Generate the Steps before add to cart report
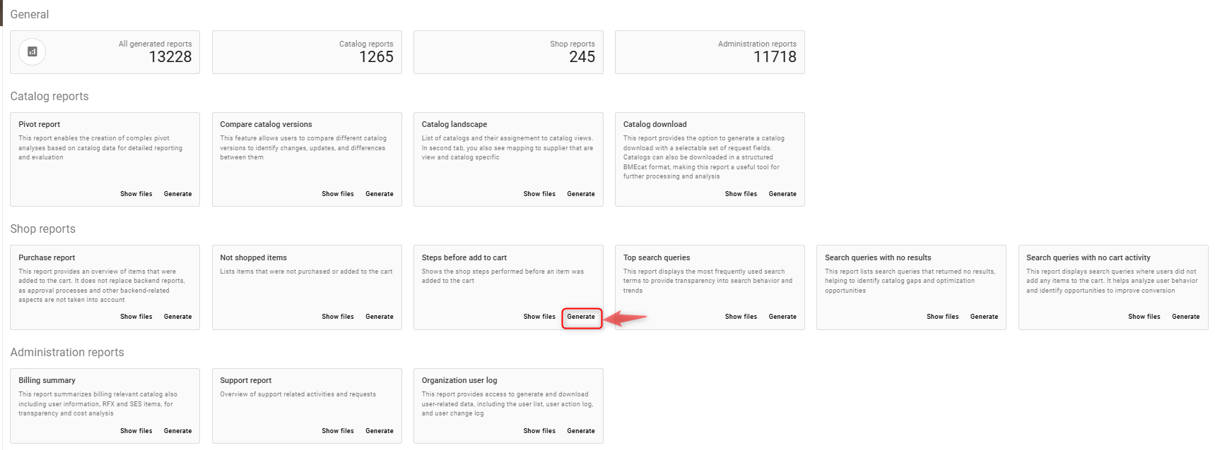Viewport: 1215px width, 450px height. [x=581, y=317]
